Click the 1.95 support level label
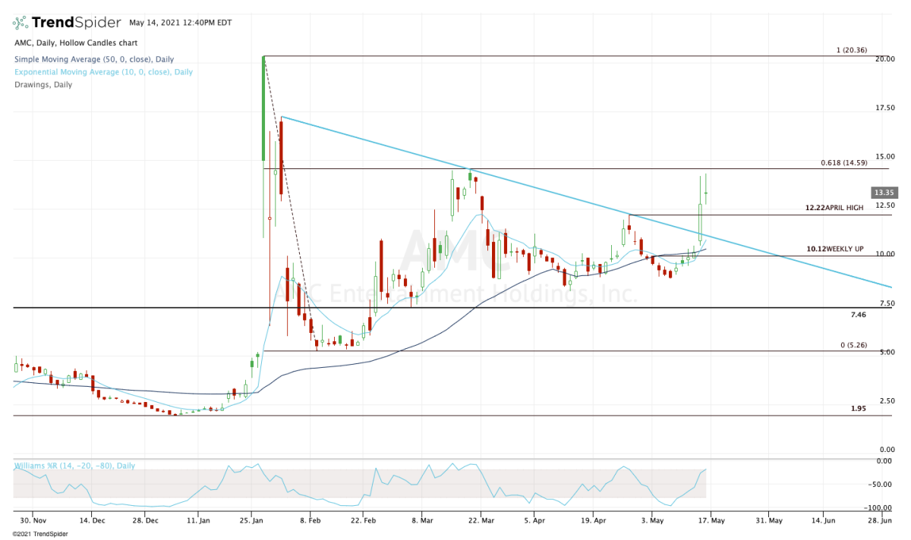Image resolution: width=911 pixels, height=540 pixels. (858, 408)
